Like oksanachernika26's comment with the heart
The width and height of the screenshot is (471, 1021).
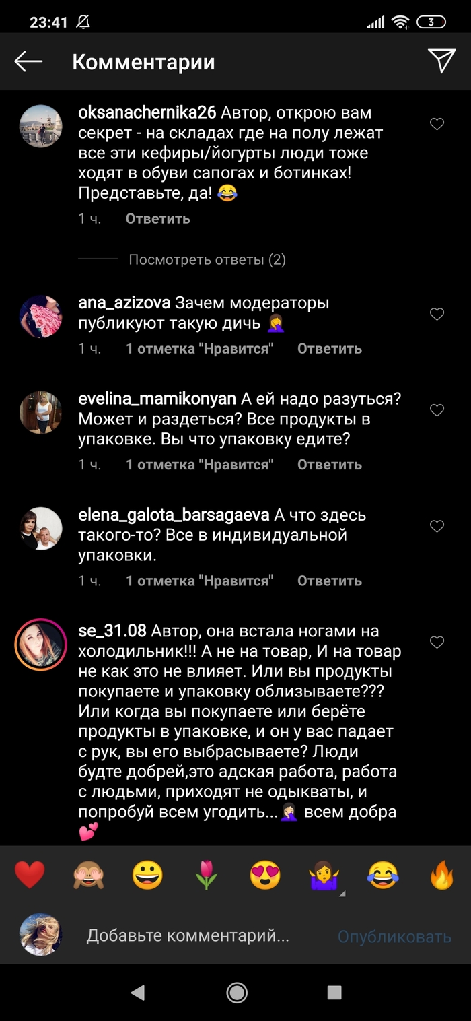coord(437,124)
